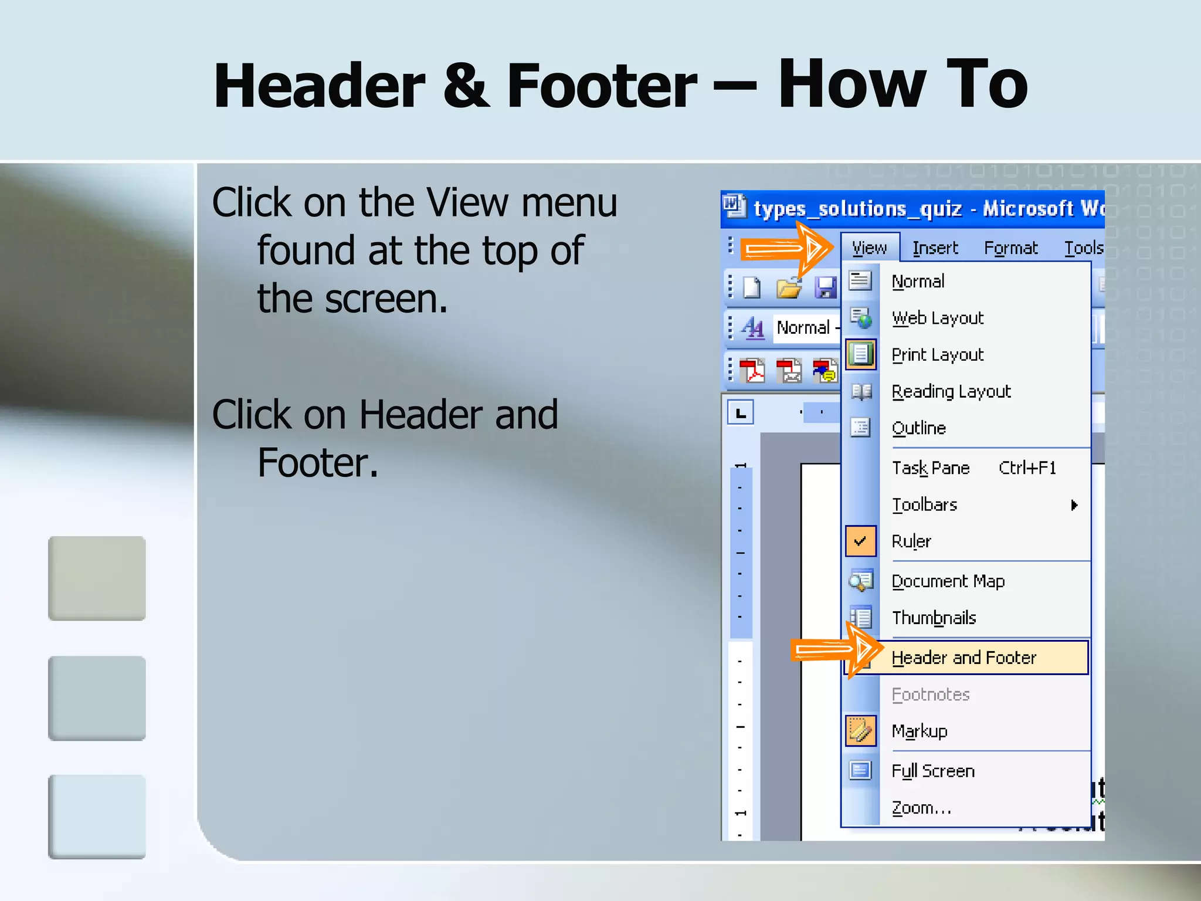Toggle Markup display
Viewport: 1201px width, 901px height.
click(966, 731)
